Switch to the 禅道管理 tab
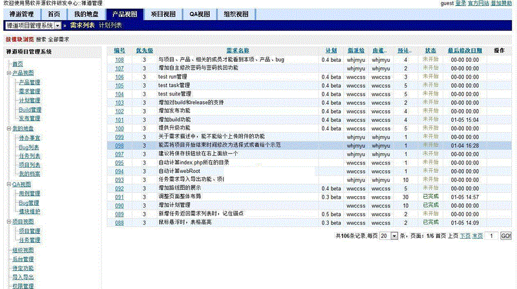Viewport: 517px width, 289px height. [x=21, y=14]
